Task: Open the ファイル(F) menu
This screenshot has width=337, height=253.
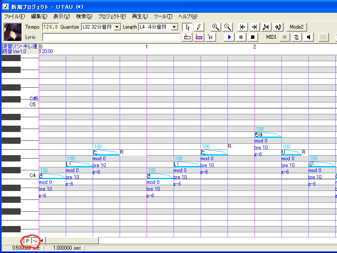Action: (14, 16)
